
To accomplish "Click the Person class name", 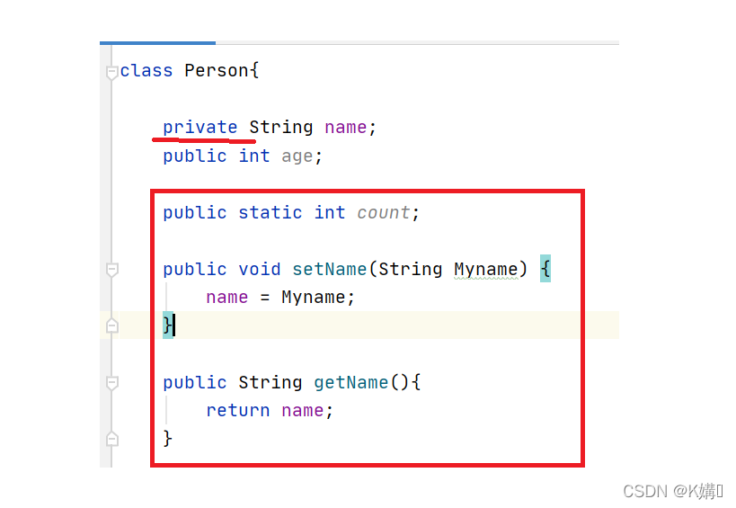I will point(217,70).
